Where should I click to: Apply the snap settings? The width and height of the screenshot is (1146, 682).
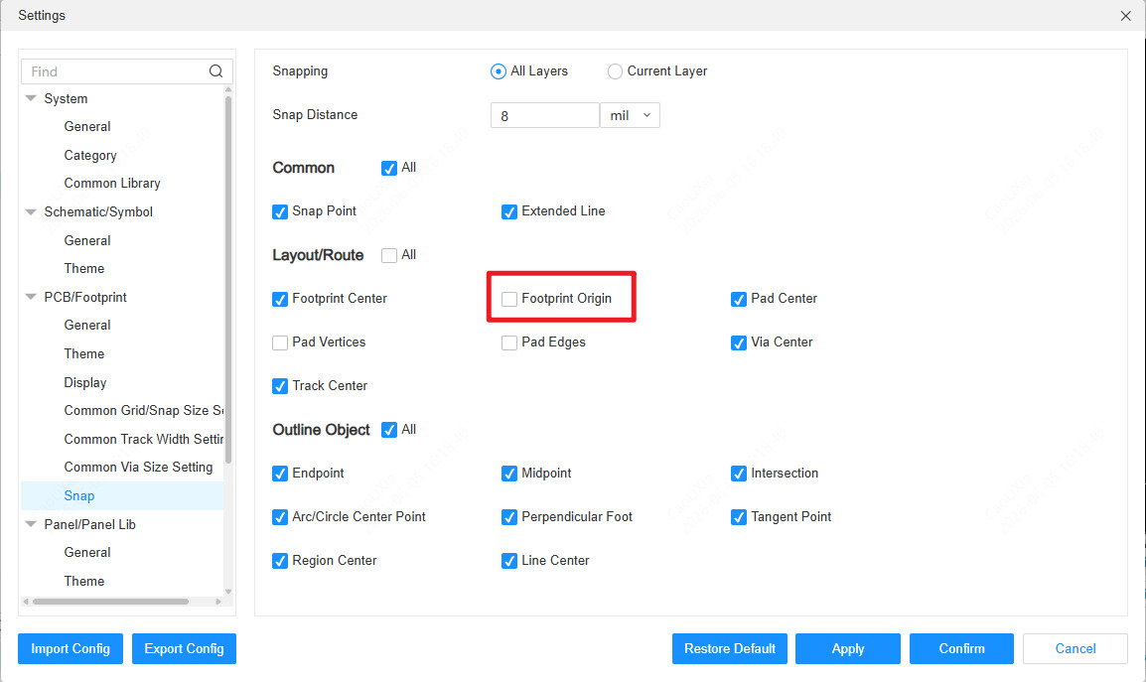pos(848,648)
